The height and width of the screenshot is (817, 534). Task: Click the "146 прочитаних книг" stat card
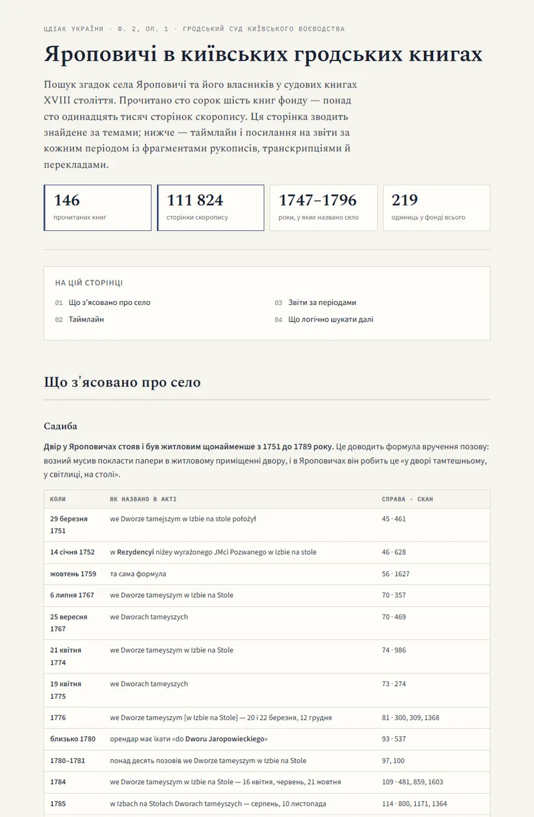pyautogui.click(x=97, y=208)
